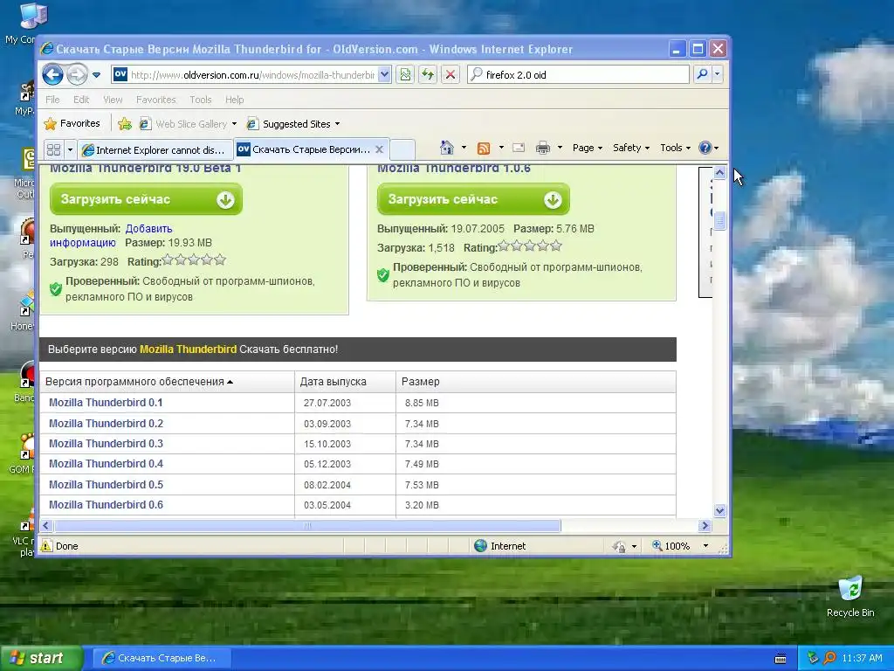Rate Thunderbird 1.0.6 with stars
Screen dimensions: 894x671
pos(530,246)
